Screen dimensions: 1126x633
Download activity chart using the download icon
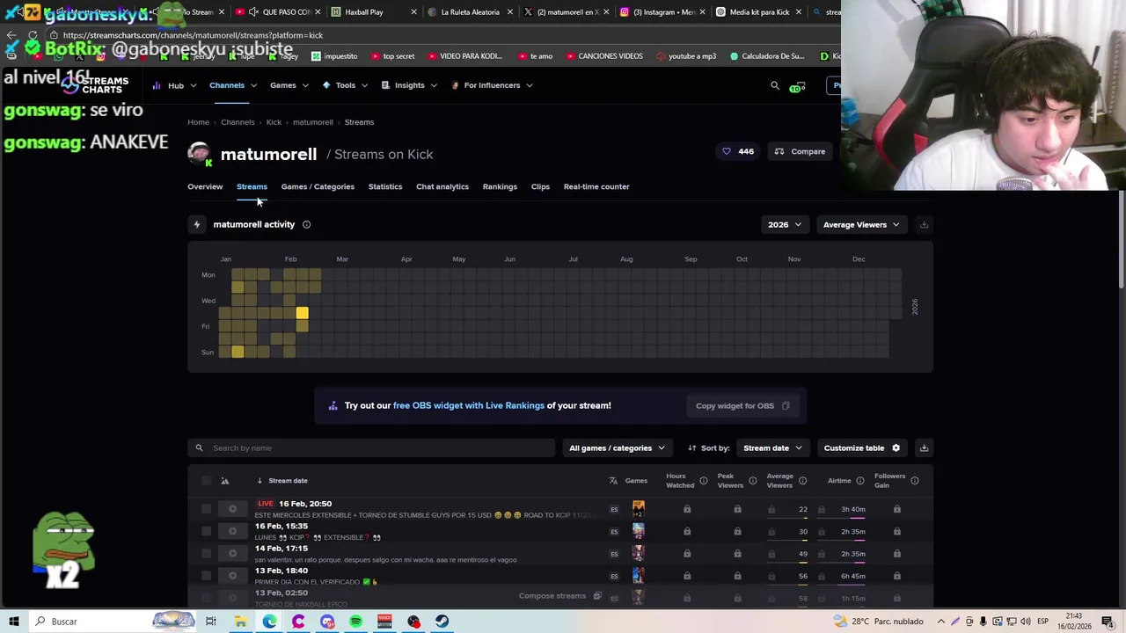(x=924, y=225)
